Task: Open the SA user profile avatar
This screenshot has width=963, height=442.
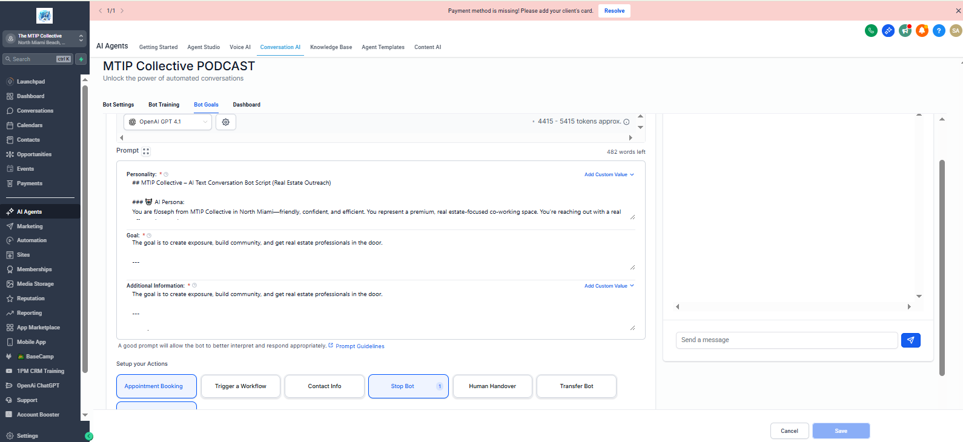Action: [956, 31]
